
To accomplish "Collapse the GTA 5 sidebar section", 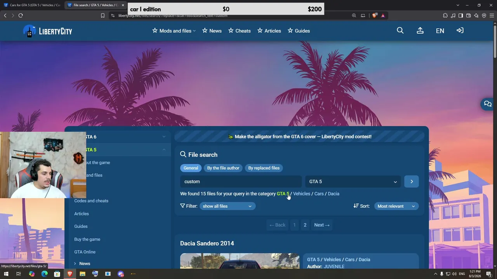I will click(164, 150).
